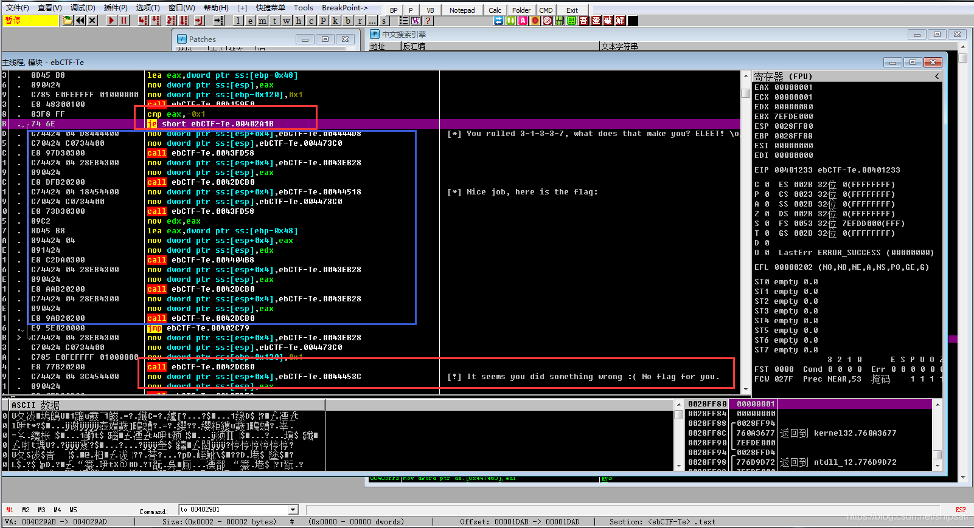Click the BP quick button
The image size is (974, 528).
(394, 10)
